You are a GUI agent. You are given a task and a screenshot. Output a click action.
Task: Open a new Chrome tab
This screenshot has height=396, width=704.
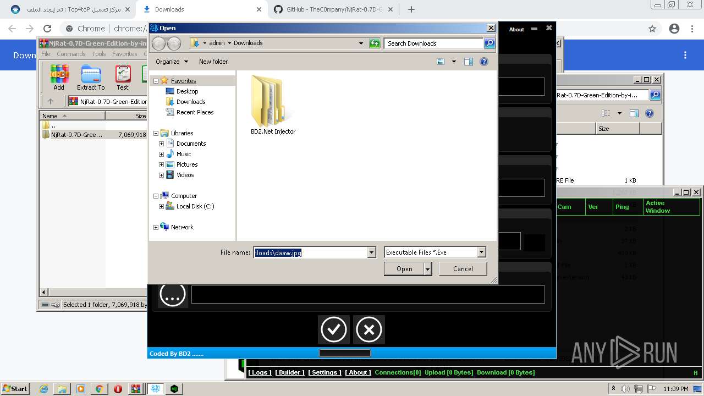click(x=411, y=9)
